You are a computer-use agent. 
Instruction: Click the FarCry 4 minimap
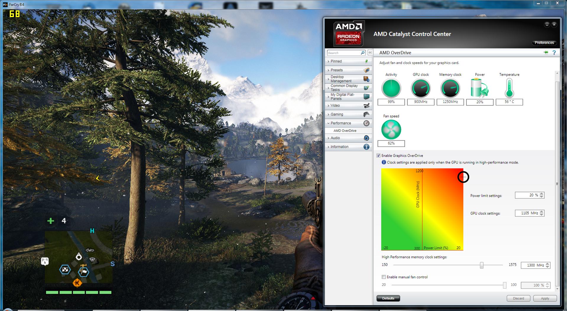79,257
